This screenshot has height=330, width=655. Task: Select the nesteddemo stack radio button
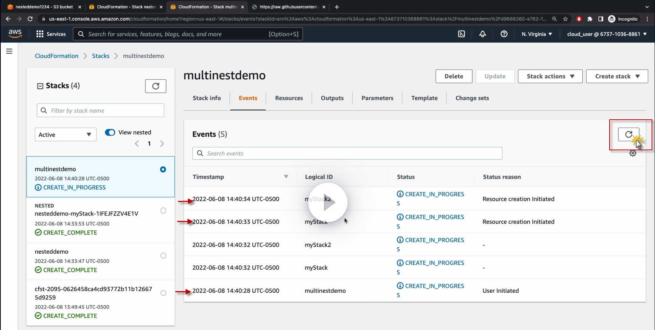tap(163, 256)
